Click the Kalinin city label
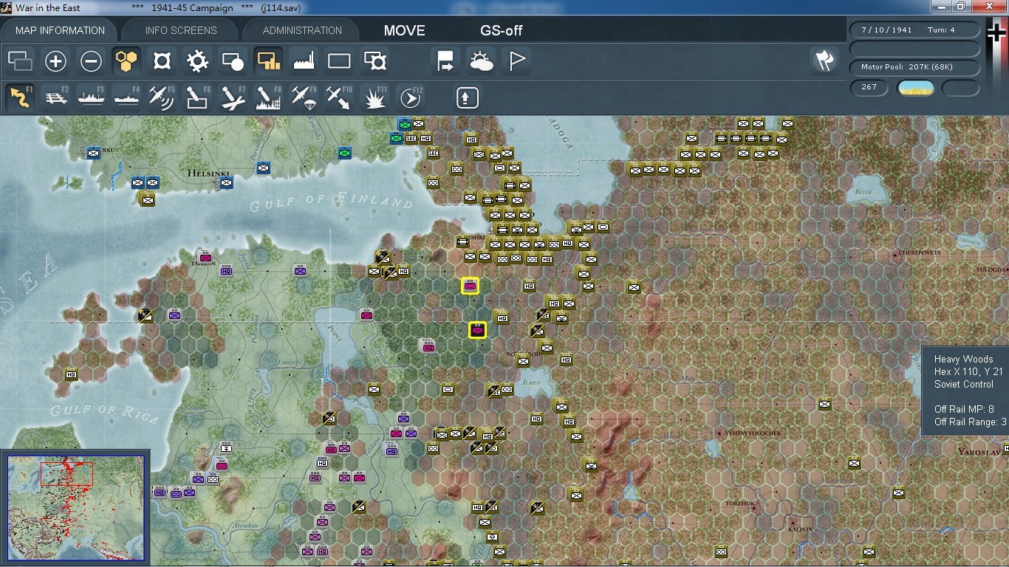This screenshot has width=1009, height=567. [801, 529]
